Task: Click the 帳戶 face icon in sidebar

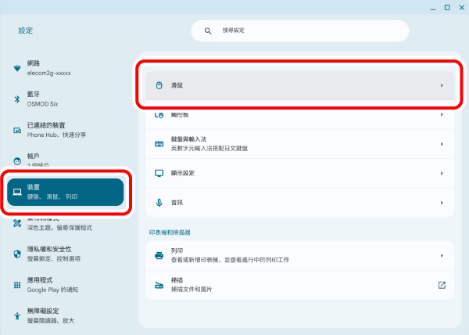Action: point(17,159)
